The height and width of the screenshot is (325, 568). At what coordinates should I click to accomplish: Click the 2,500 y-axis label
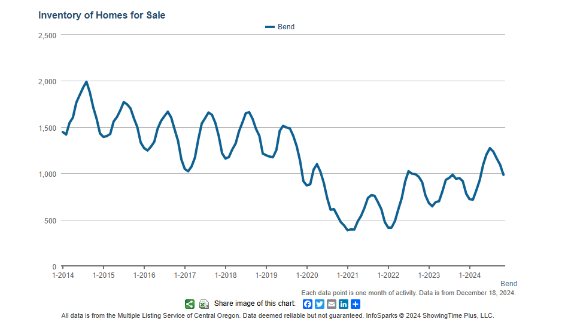coord(46,35)
